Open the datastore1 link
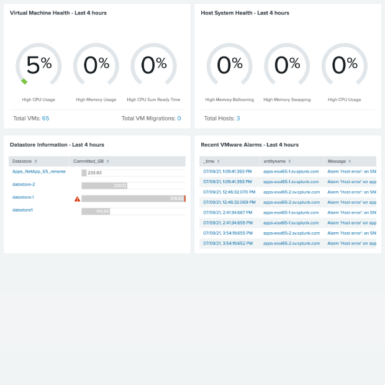This screenshot has height=385, width=385. 22,210
